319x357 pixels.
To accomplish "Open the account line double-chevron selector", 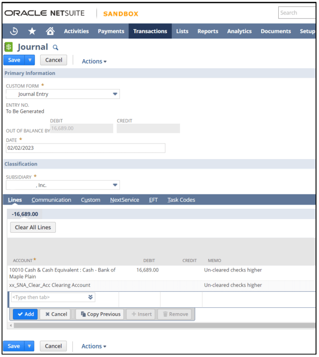I will [x=91, y=297].
